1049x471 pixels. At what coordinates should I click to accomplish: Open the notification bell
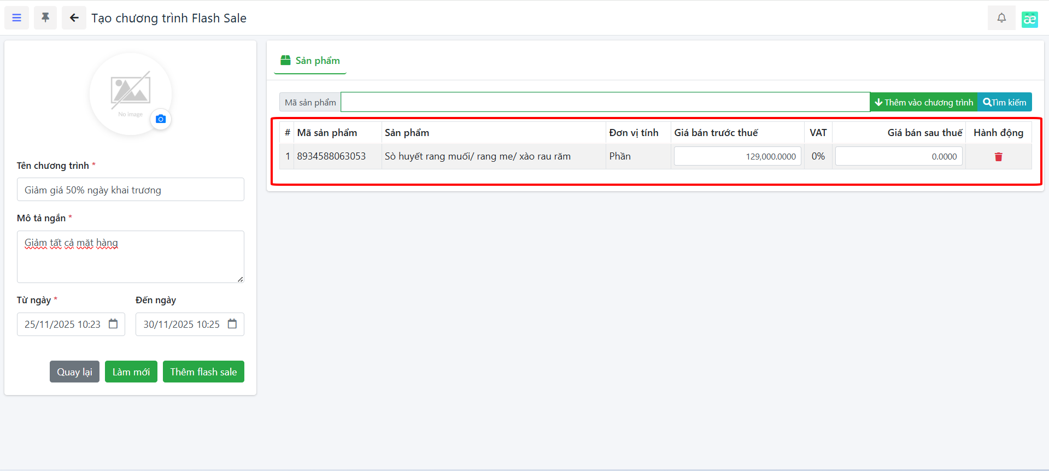coord(1001,18)
